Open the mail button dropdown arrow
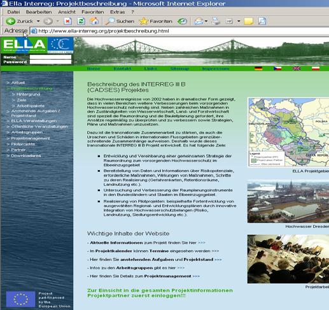Screen dimensions: 329x310 [206, 21]
